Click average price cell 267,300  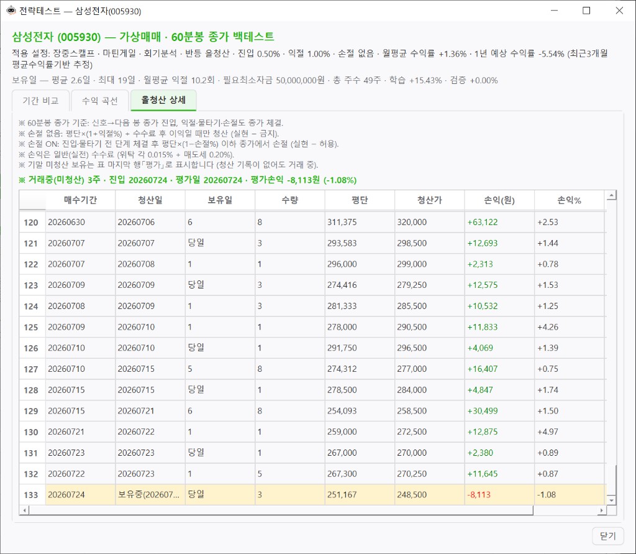pos(360,474)
